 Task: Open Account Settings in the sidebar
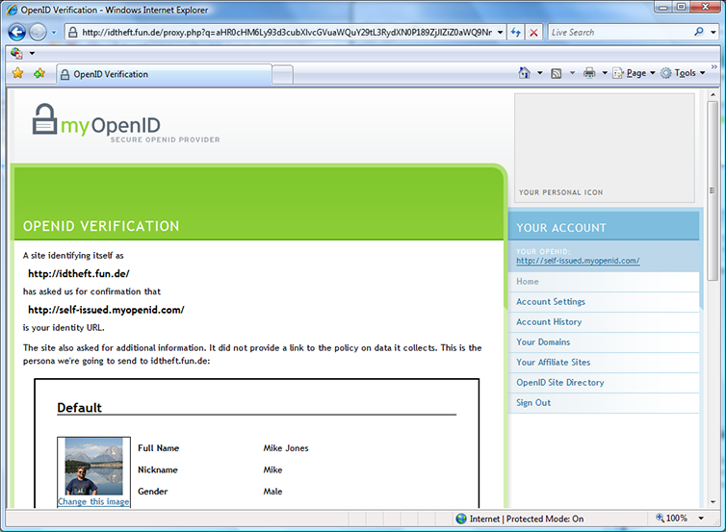551,302
